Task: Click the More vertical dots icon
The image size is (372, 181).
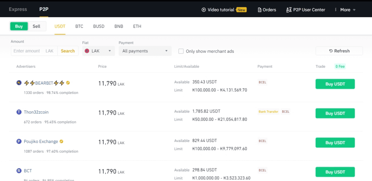Action: coord(335,10)
